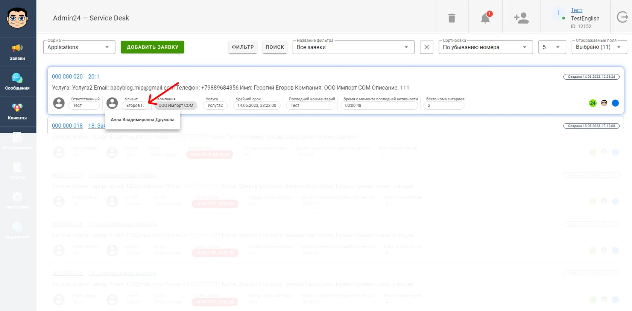
Task: Clear the filter with the X button
Action: click(427, 47)
